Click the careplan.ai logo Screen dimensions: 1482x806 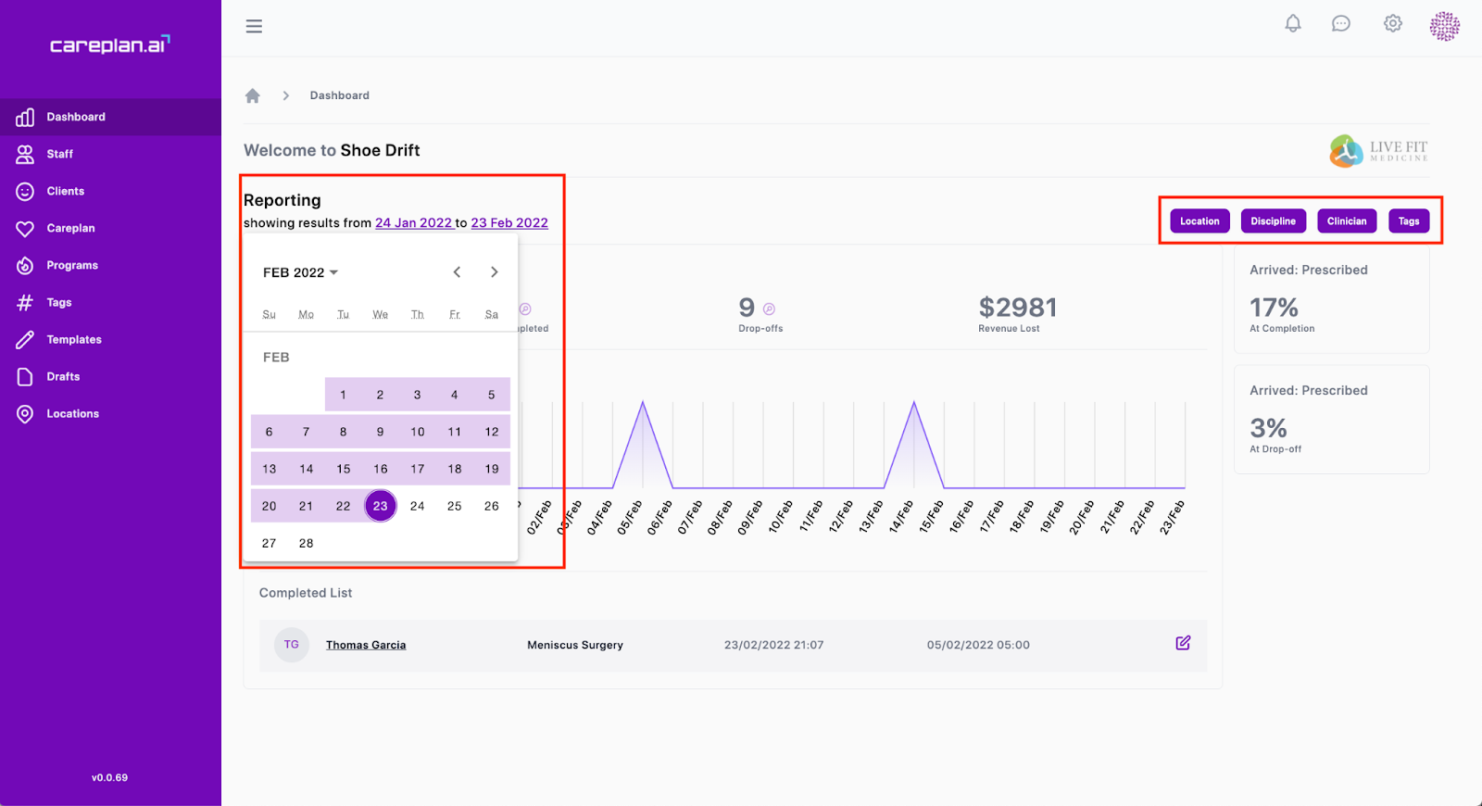109,44
